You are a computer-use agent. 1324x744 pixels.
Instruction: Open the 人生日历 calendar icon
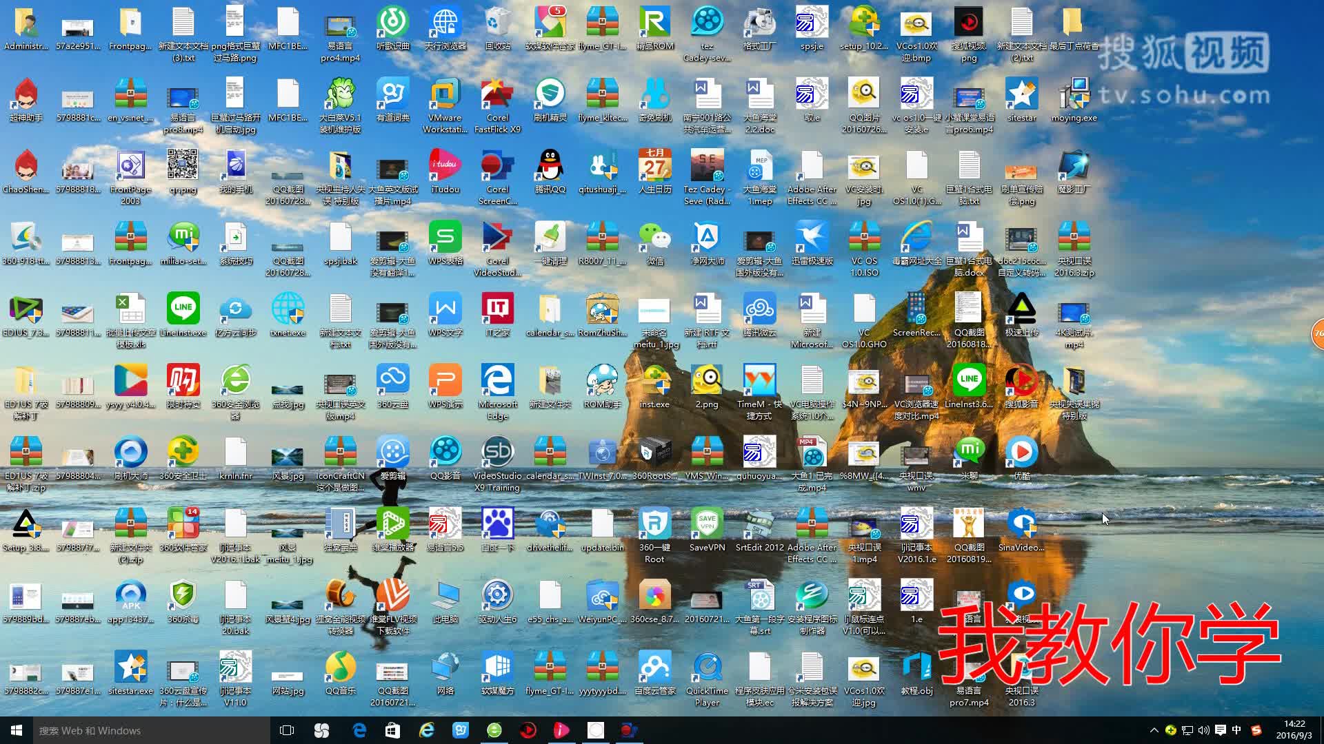click(x=654, y=172)
